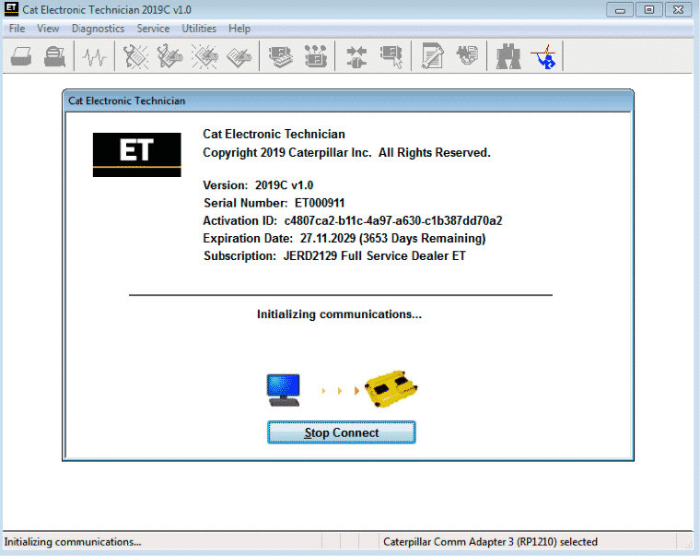Image resolution: width=700 pixels, height=556 pixels.
Task: Click the 'Version: 2019C v1.0' text
Action: 258,185
